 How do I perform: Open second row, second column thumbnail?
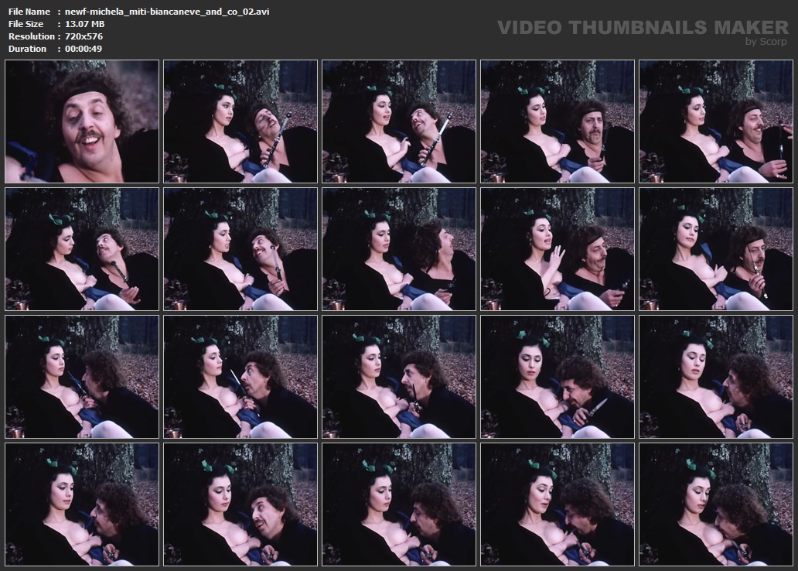[240, 249]
